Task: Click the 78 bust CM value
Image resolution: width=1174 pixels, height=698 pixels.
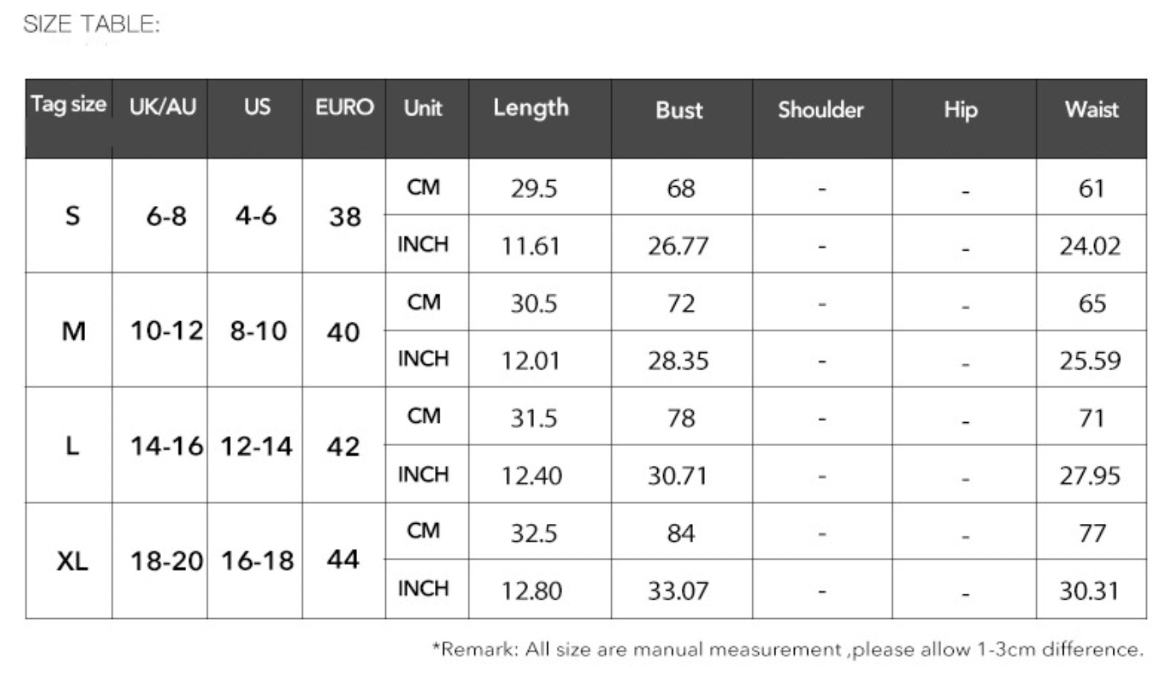Action: [x=681, y=418]
